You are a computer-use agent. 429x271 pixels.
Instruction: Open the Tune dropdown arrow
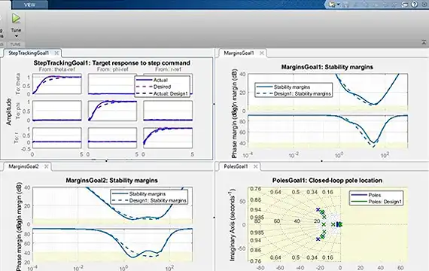coord(16,36)
